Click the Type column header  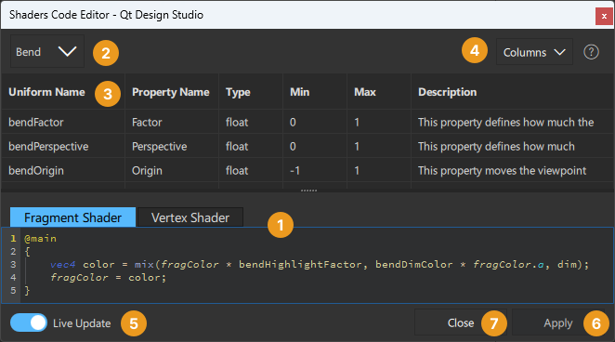tap(251, 92)
